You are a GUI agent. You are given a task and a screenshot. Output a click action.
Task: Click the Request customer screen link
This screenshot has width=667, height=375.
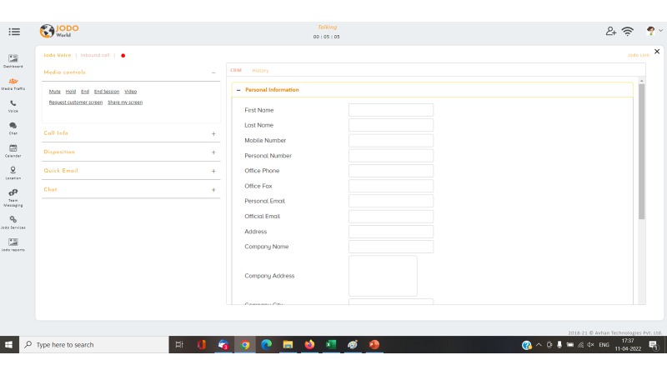pos(76,102)
